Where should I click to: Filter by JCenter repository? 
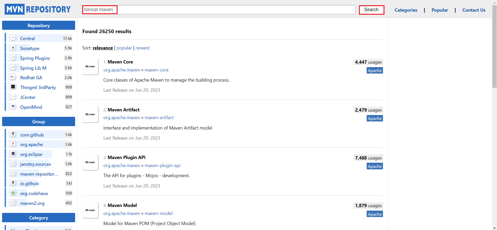coord(28,97)
